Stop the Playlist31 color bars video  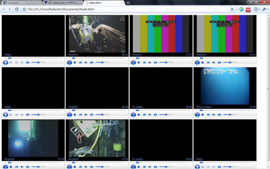[x=138, y=62]
